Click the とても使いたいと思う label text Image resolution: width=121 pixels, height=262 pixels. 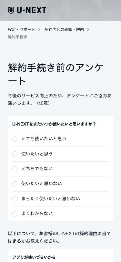44,139
